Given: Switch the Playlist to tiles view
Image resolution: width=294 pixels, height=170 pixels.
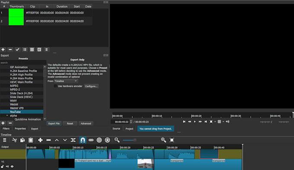Looking at the screenshot, I should click(32, 50).
